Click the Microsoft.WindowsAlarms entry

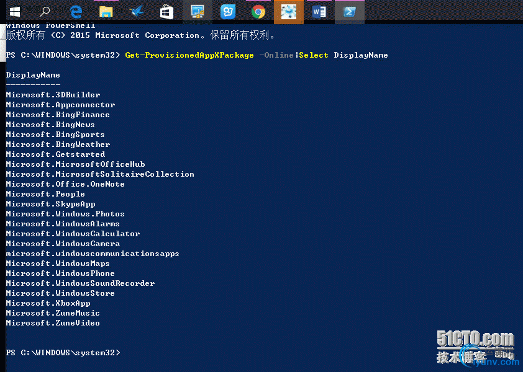pyautogui.click(x=63, y=224)
